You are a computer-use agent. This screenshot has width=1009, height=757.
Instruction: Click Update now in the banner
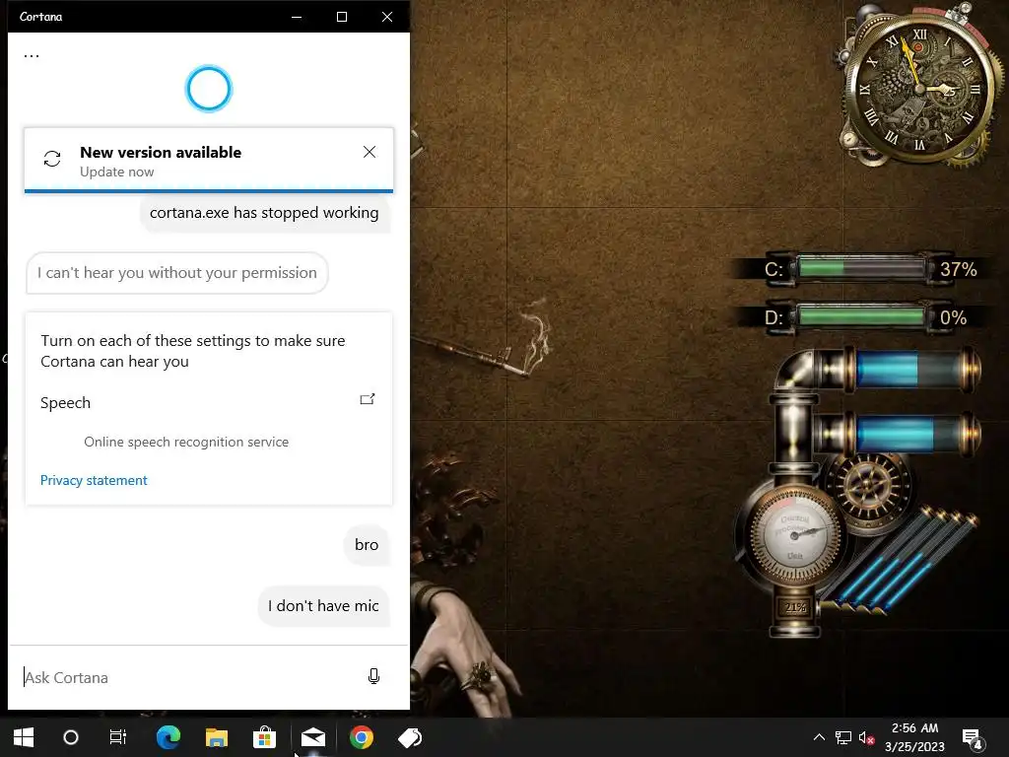[x=117, y=172]
